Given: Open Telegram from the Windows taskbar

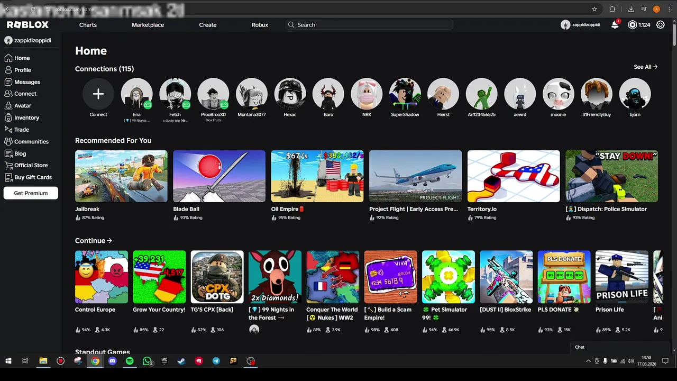Looking at the screenshot, I should pyautogui.click(x=216, y=361).
